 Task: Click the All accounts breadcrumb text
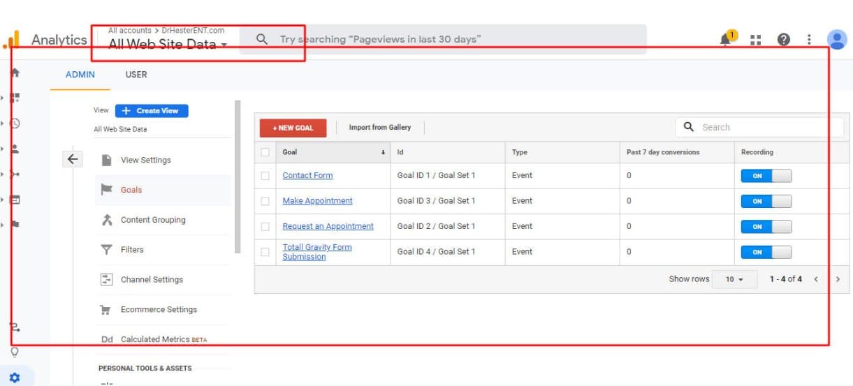(x=129, y=31)
